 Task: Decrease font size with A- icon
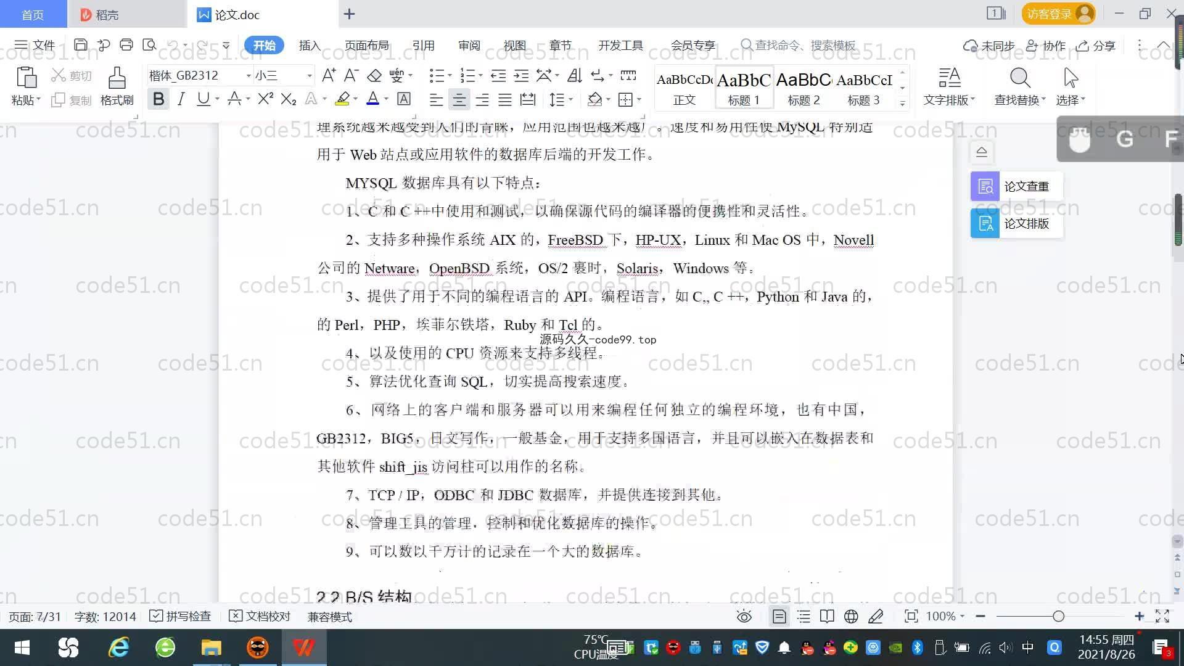[x=351, y=75]
